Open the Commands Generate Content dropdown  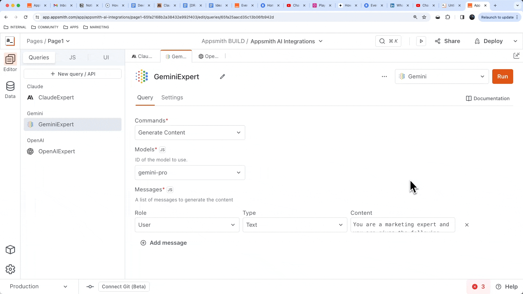pos(190,133)
